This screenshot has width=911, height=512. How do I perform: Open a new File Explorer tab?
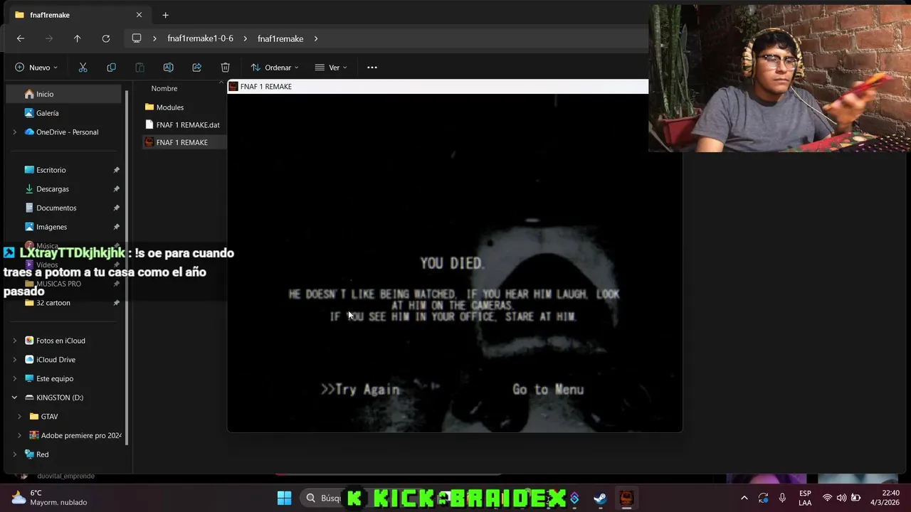coord(165,15)
